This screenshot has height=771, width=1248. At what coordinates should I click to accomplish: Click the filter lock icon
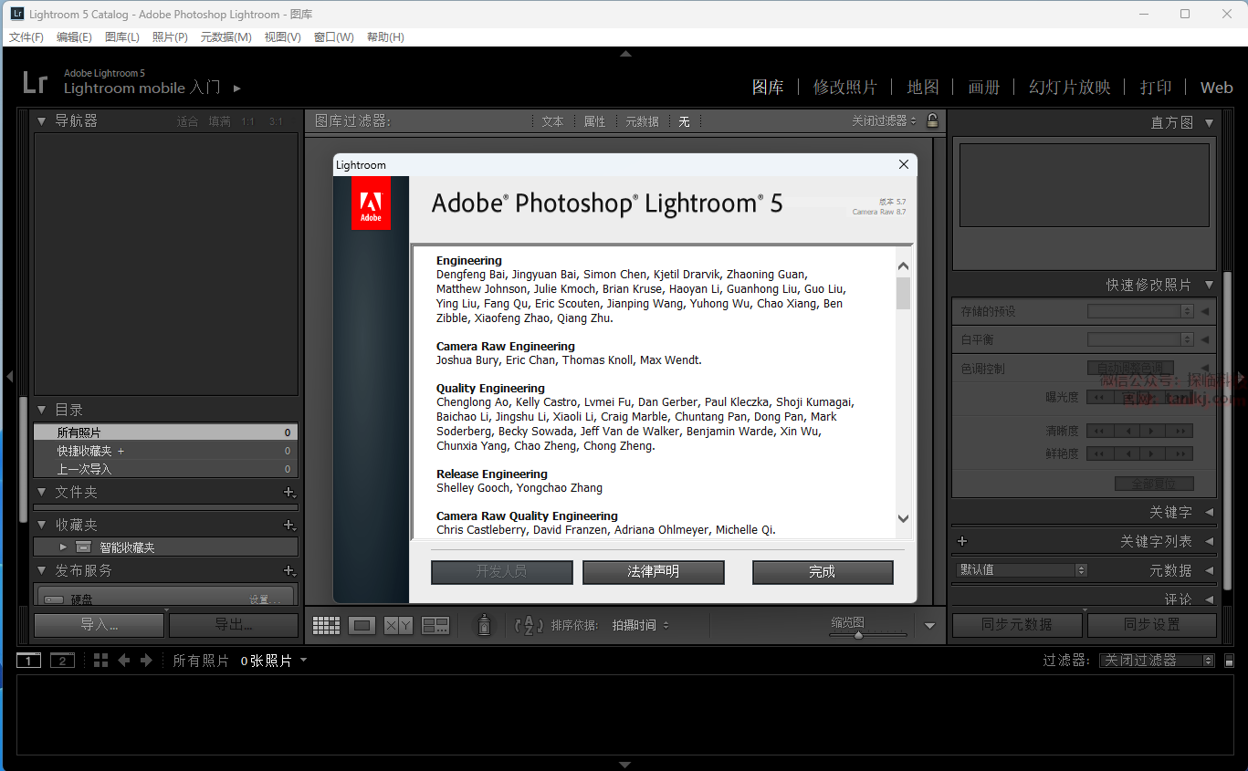[x=932, y=120]
